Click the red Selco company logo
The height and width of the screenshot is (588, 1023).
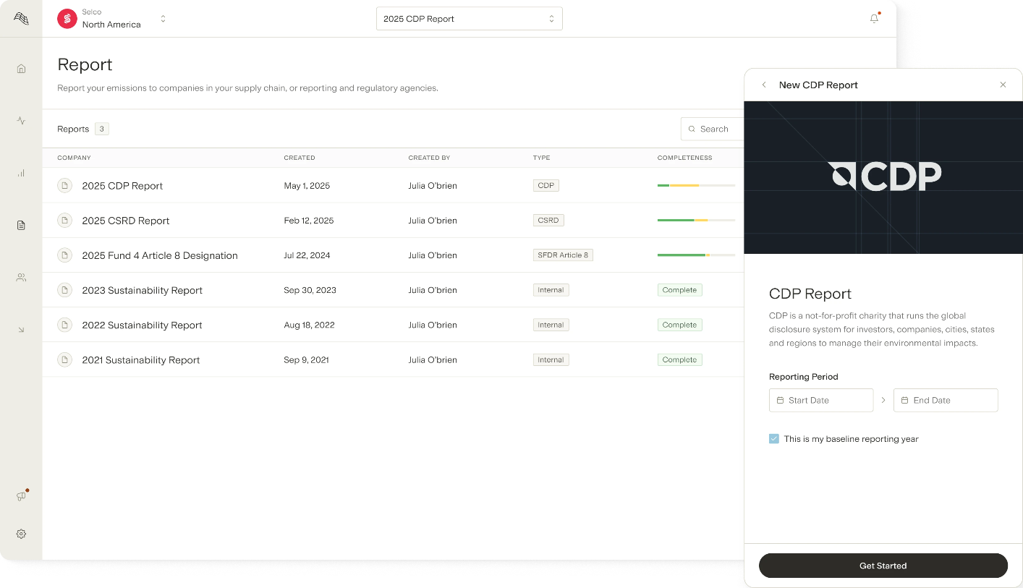point(67,19)
